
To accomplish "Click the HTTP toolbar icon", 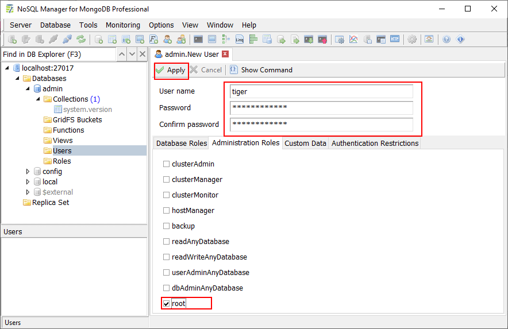I will (x=395, y=40).
